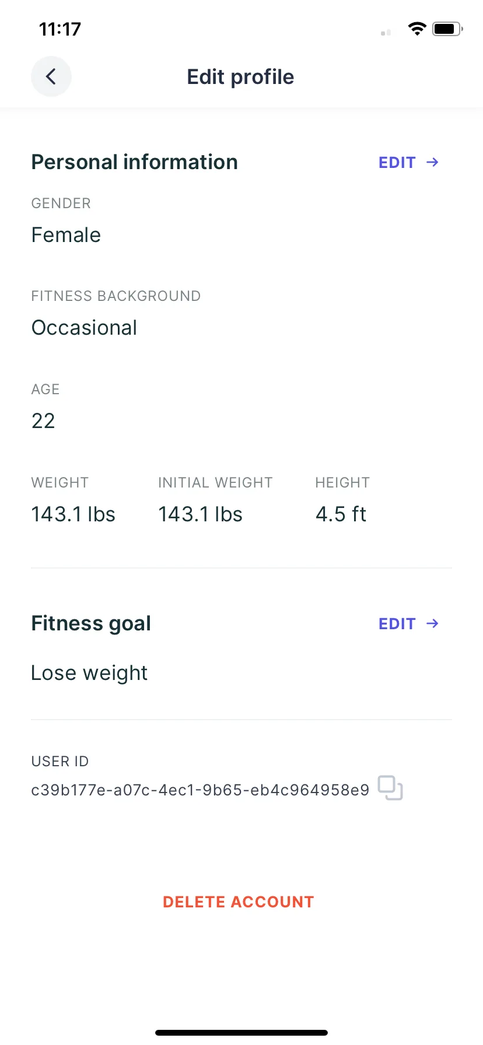
Task: Select the user ID string
Action: (x=200, y=790)
